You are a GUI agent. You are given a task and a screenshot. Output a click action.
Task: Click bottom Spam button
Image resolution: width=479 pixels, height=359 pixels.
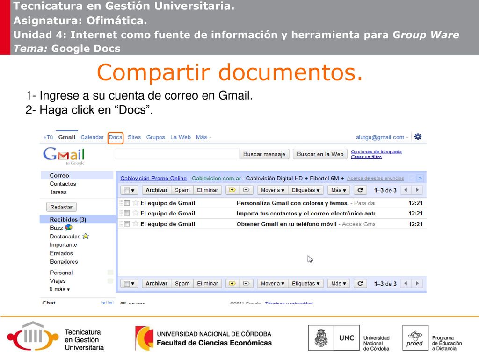182,283
